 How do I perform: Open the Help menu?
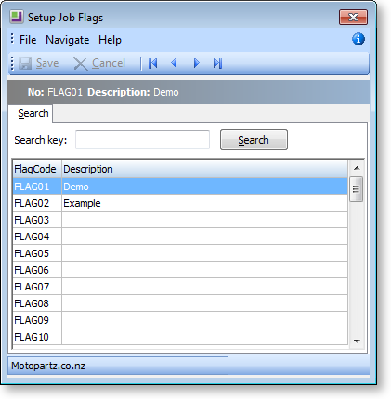click(x=110, y=40)
